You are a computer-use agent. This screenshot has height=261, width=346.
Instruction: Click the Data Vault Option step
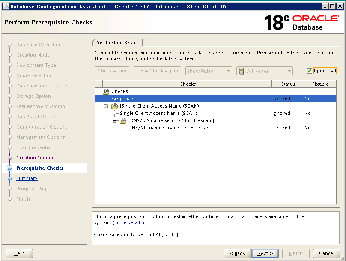[36, 117]
